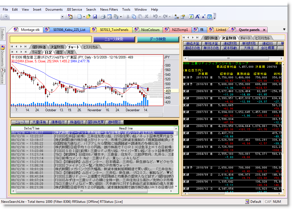Click the Paste clipboard icon

tap(140, 17)
